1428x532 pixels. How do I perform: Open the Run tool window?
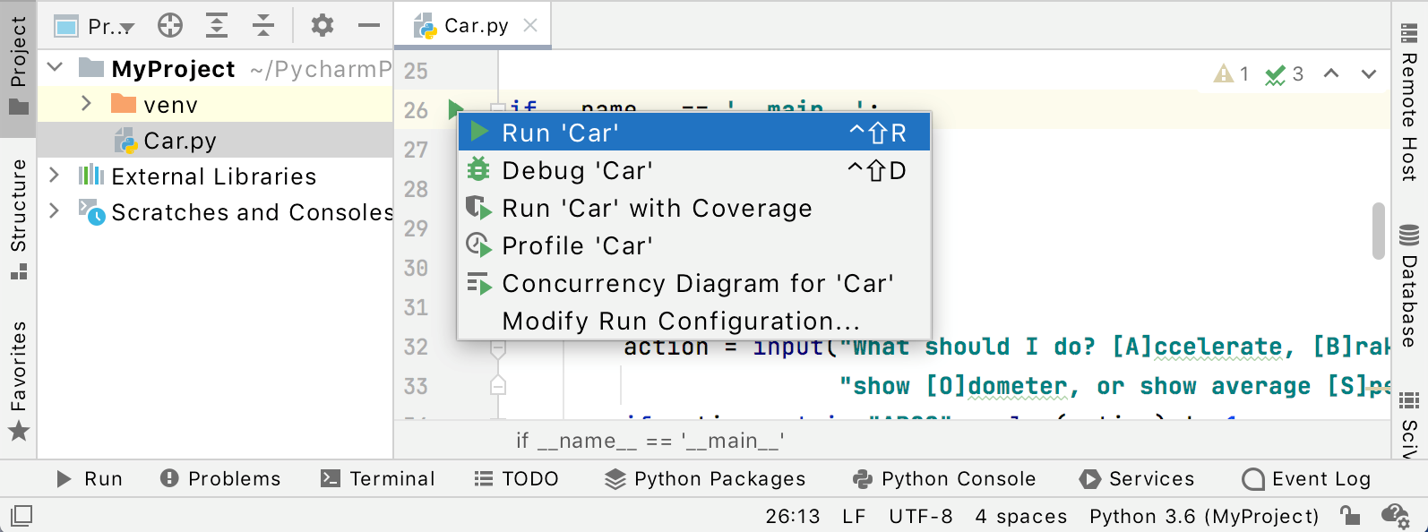(x=90, y=479)
